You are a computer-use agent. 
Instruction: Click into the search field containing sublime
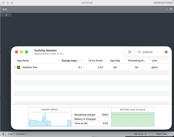pos(153,52)
